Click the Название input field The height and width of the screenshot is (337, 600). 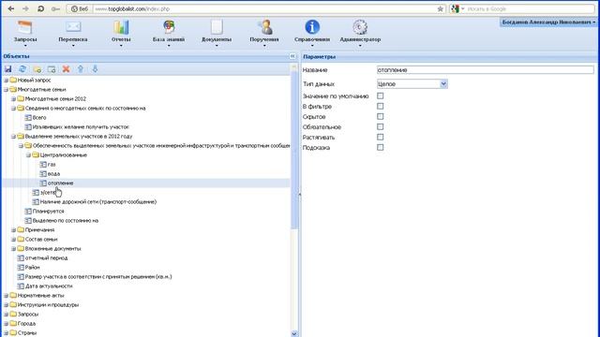coord(486,70)
